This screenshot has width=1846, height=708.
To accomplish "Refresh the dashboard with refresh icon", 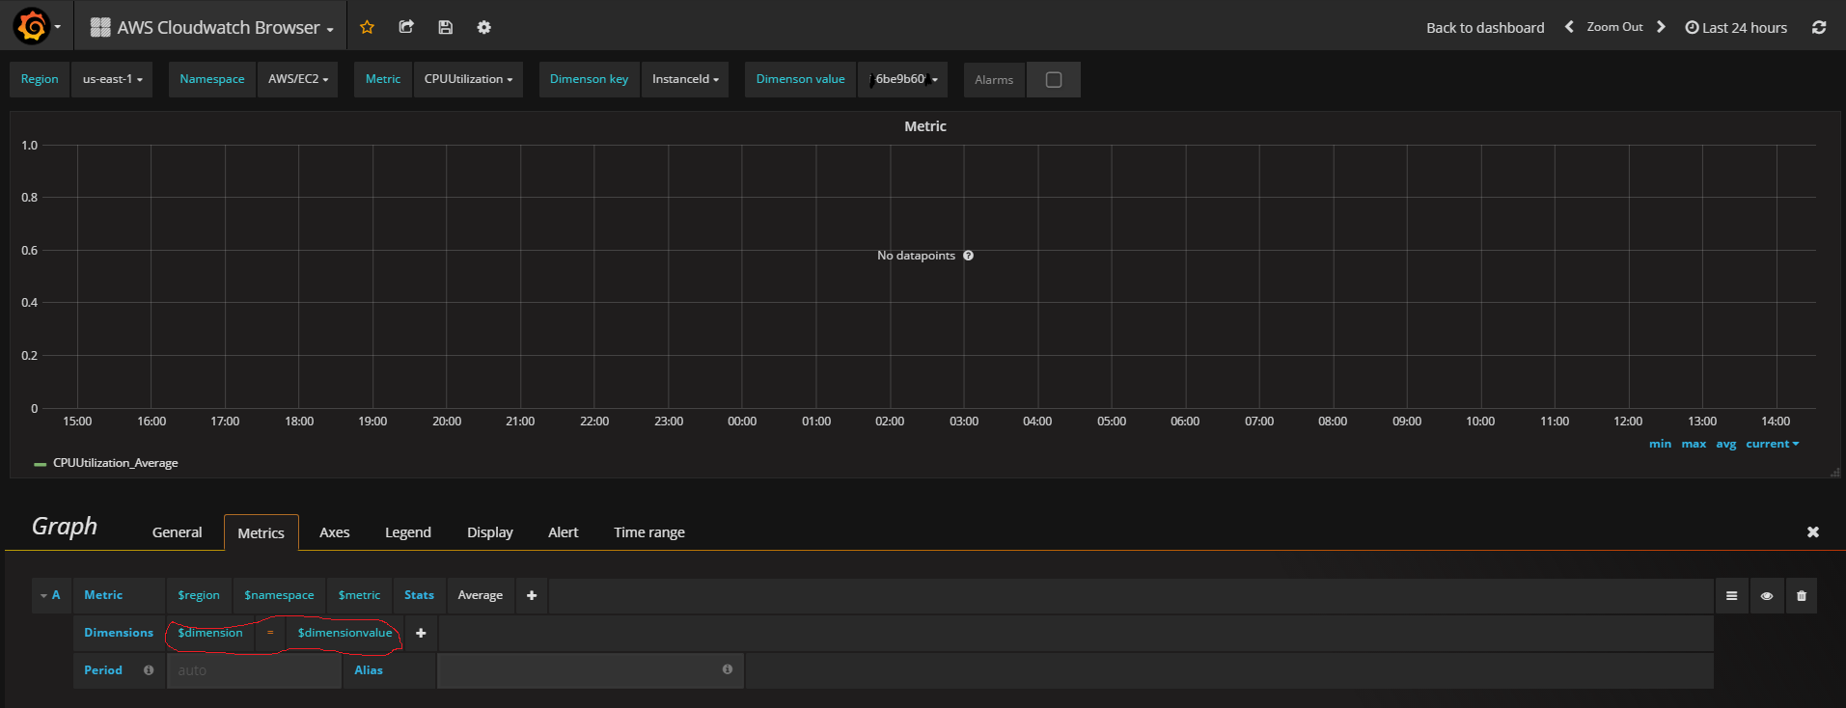I will pos(1819,27).
